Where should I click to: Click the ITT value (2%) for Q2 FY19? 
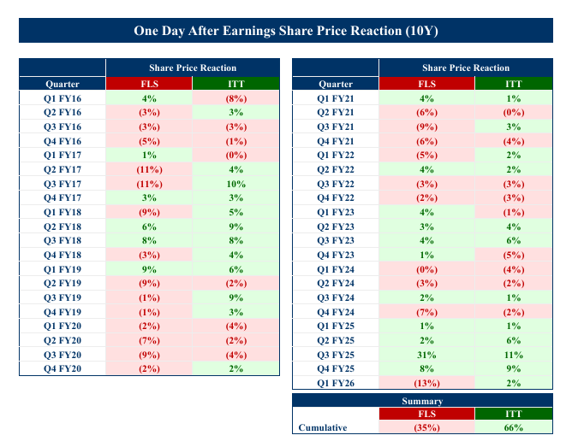(x=236, y=283)
